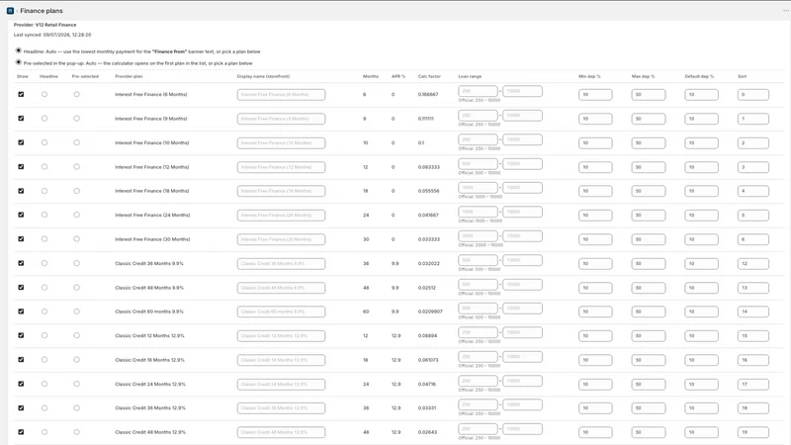Edit display name for Interest Free Finance (6 Months)

pos(282,94)
